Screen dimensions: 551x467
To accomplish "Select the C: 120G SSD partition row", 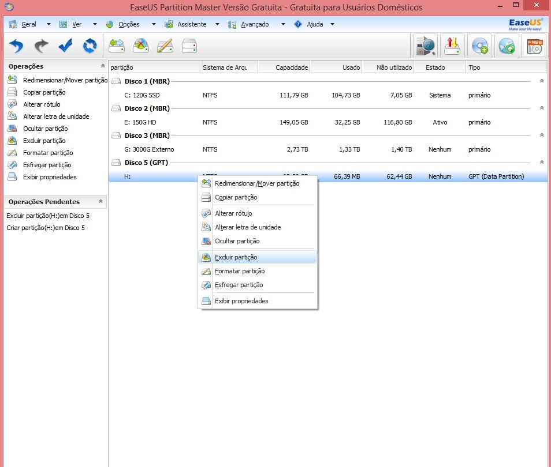I will tap(328, 95).
